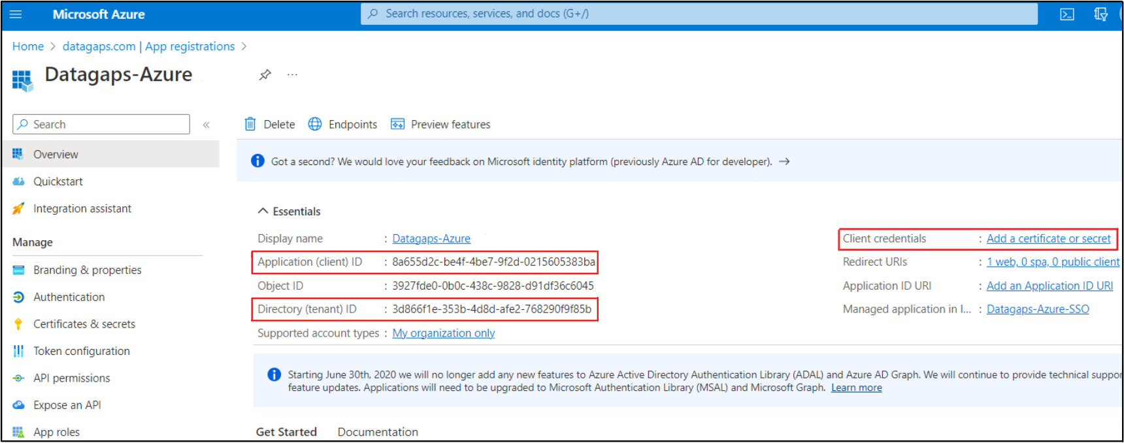Select the Get Started tab
This screenshot has width=1124, height=443.
[x=286, y=432]
